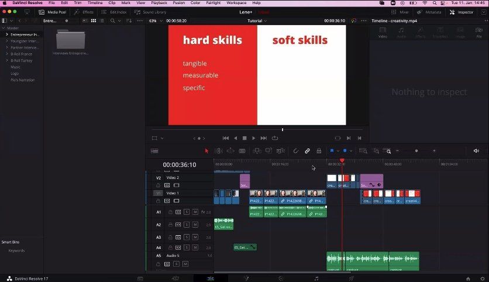This screenshot has width=489, height=282.
Task: Click the volume speaker icon in timeline toolbar
Action: (476, 151)
